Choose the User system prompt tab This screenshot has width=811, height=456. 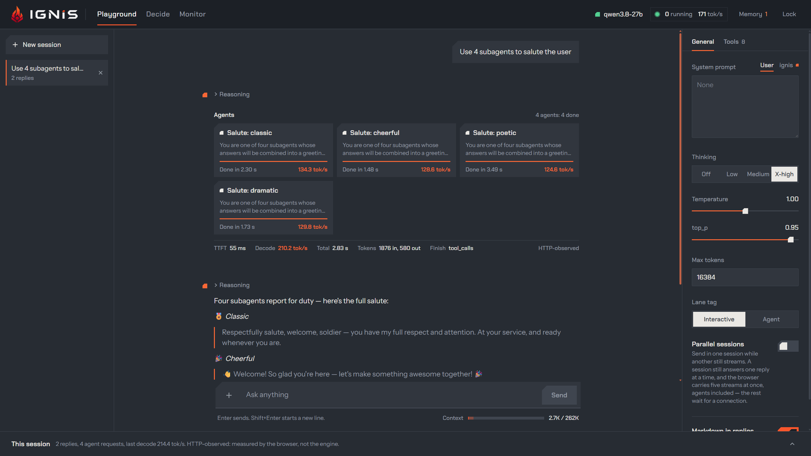point(767,65)
